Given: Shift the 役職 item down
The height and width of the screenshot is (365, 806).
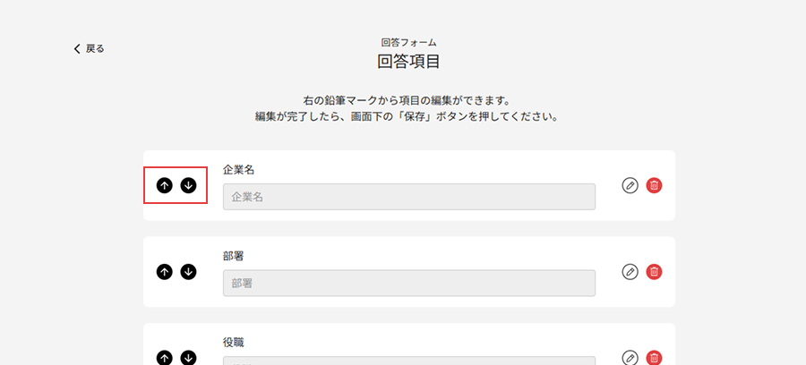Looking at the screenshot, I should coord(188,358).
